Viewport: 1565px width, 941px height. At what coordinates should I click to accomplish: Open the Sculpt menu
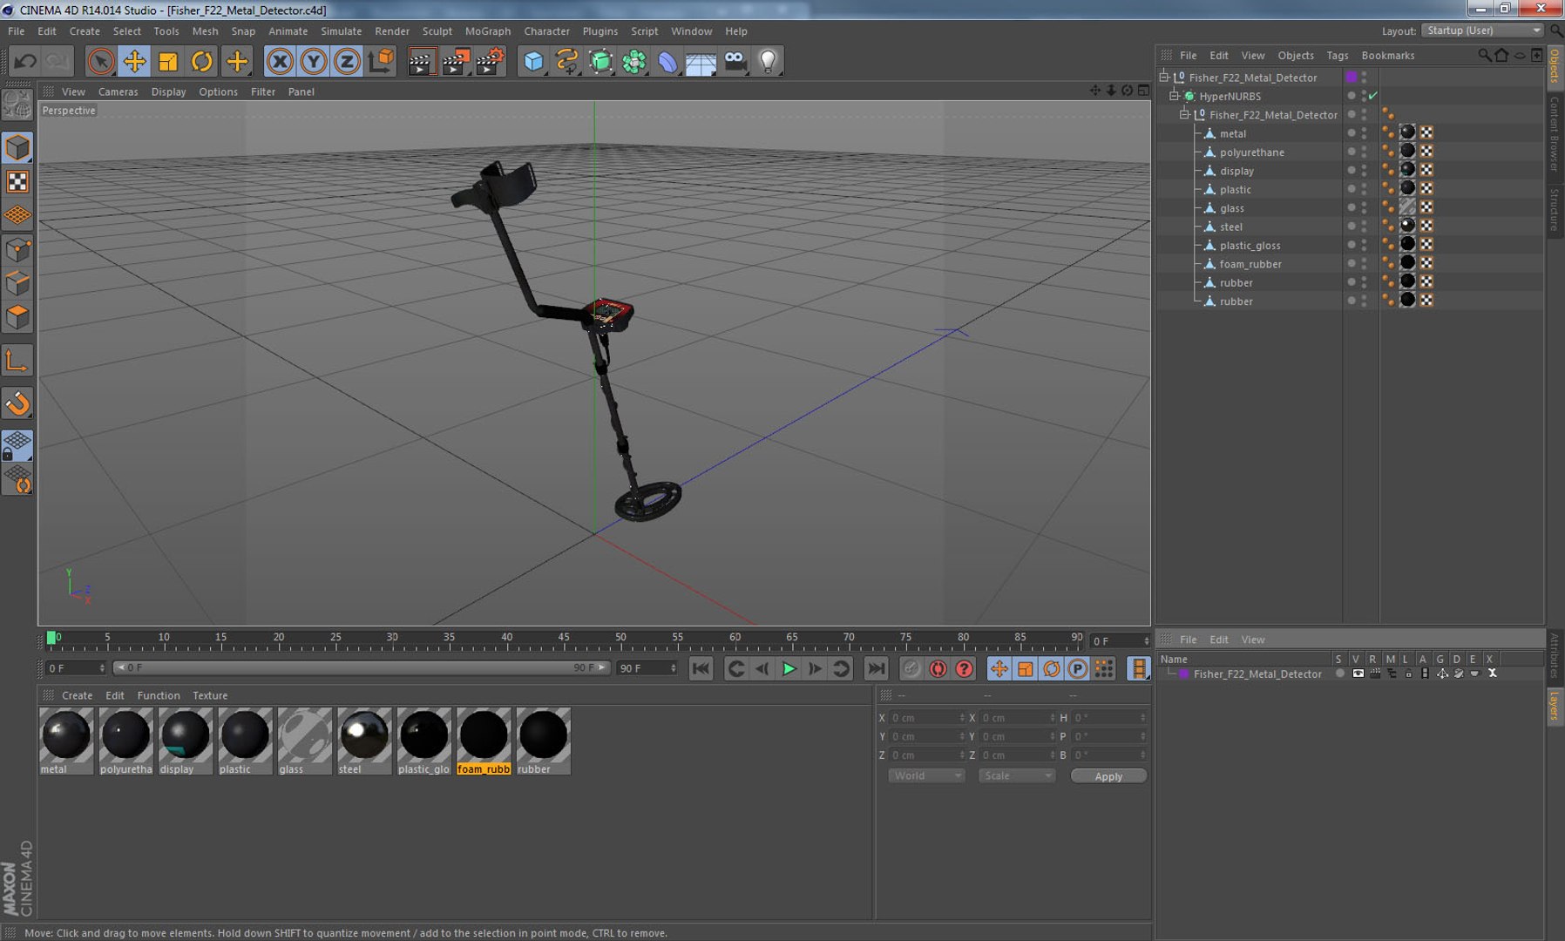pyautogui.click(x=437, y=31)
